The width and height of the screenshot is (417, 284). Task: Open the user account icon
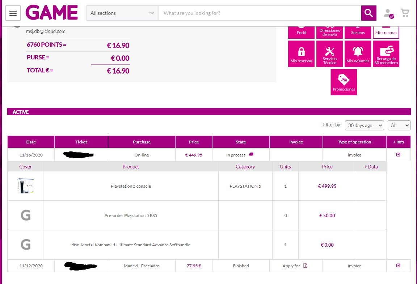tap(388, 13)
